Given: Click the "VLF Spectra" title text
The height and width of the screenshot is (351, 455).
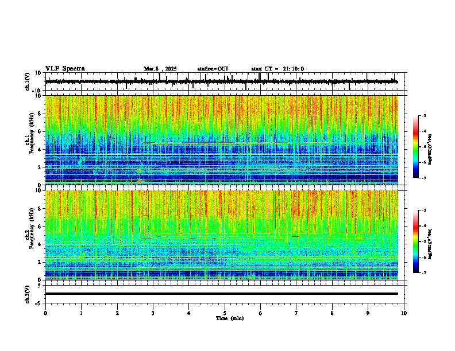Looking at the screenshot, I should [x=65, y=69].
